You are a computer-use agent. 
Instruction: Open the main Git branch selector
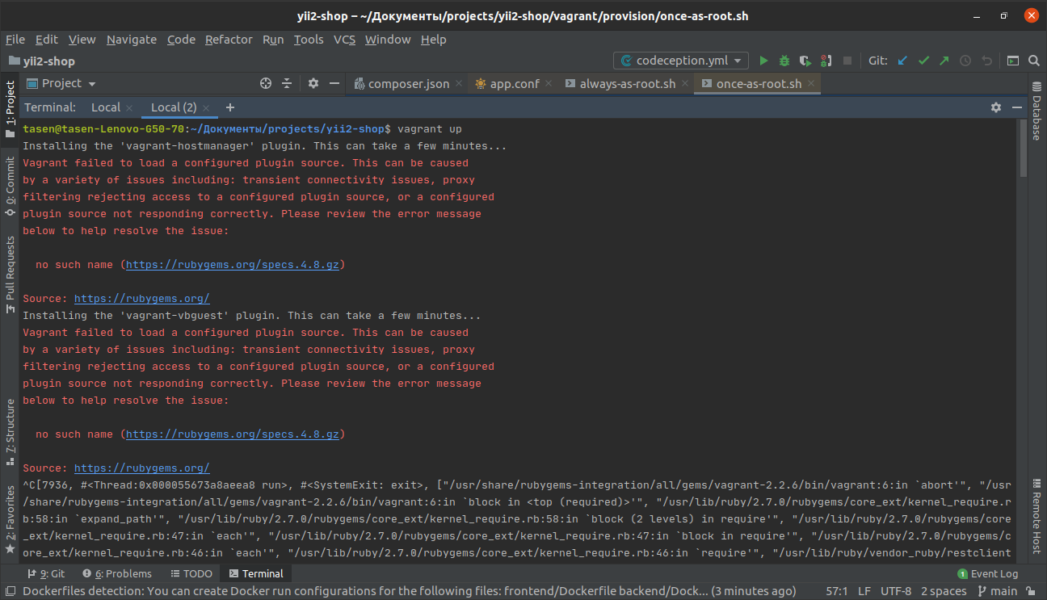point(997,591)
